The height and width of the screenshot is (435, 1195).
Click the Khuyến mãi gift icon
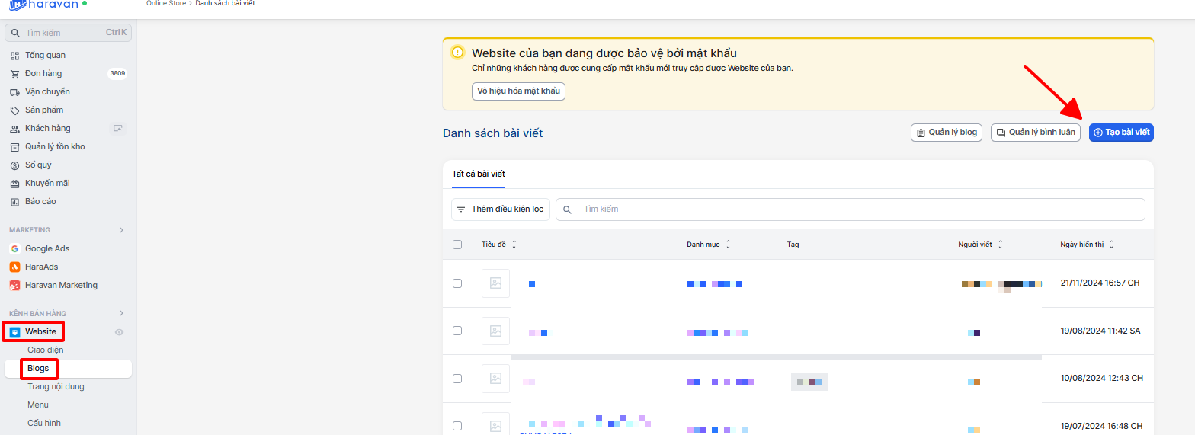14,184
